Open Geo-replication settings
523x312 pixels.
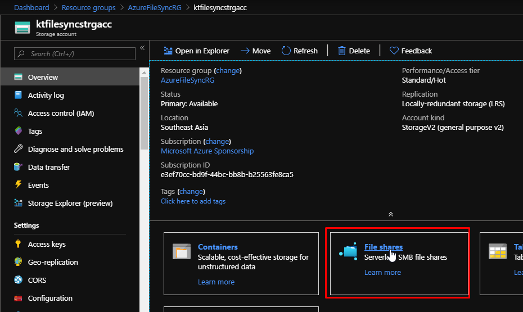tap(70, 262)
